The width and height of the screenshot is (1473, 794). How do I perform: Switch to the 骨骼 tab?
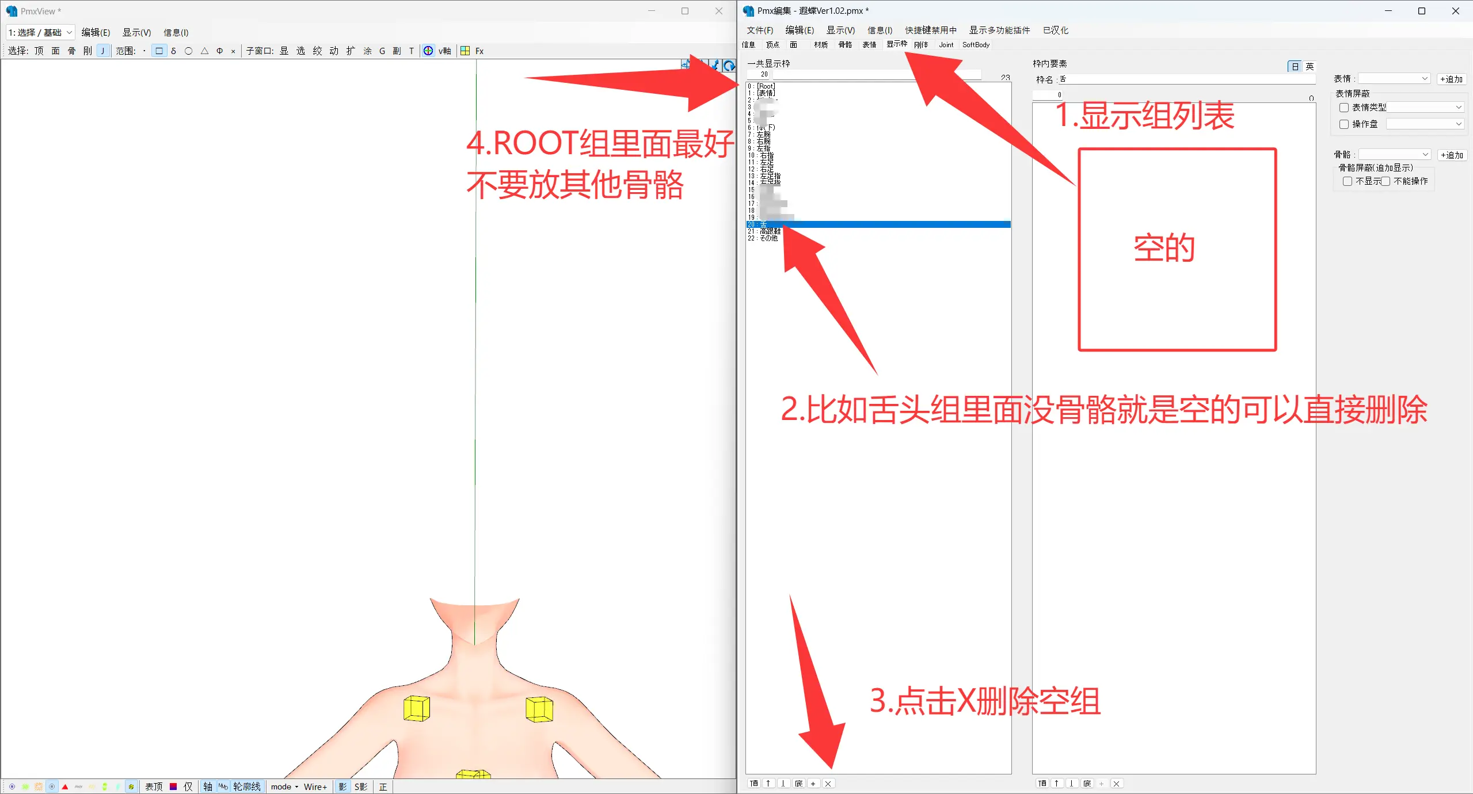pyautogui.click(x=845, y=45)
